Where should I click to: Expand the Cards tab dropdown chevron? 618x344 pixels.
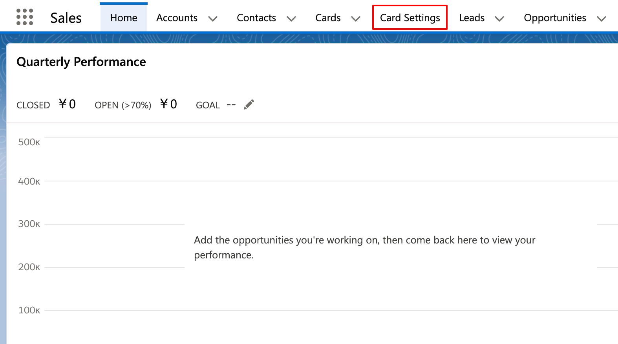point(356,18)
